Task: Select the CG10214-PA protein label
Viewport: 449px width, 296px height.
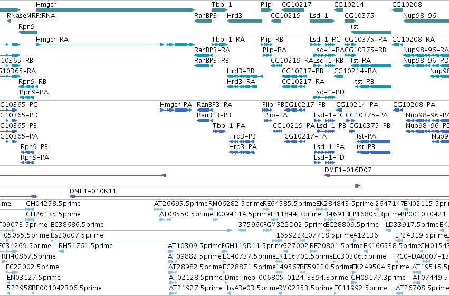Action: click(x=357, y=105)
